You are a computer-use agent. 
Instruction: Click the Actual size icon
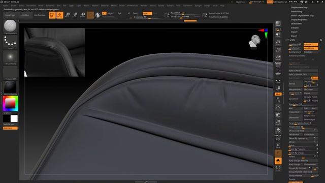pyautogui.click(x=278, y=50)
